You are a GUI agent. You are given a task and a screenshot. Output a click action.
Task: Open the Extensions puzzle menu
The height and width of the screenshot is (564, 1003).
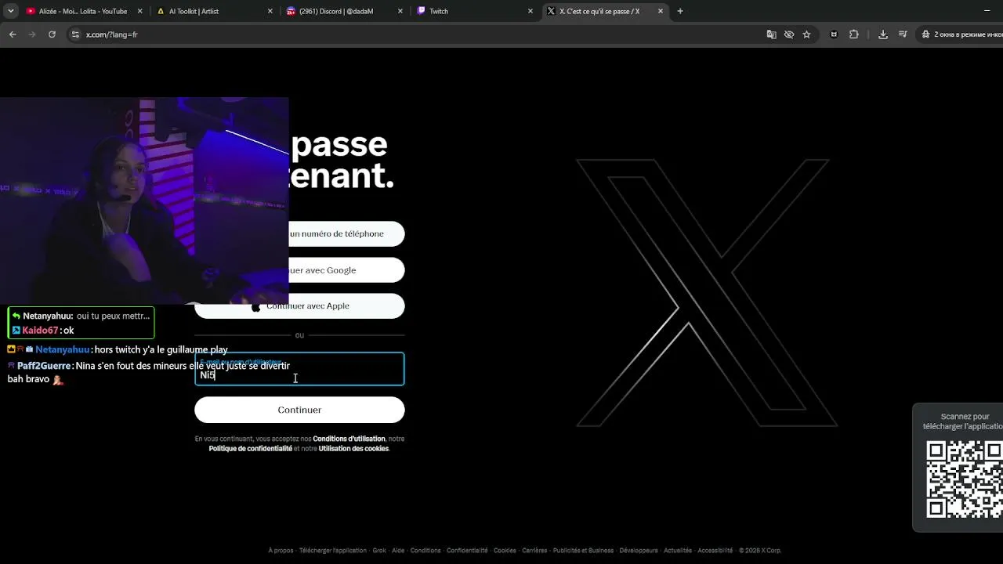point(854,34)
